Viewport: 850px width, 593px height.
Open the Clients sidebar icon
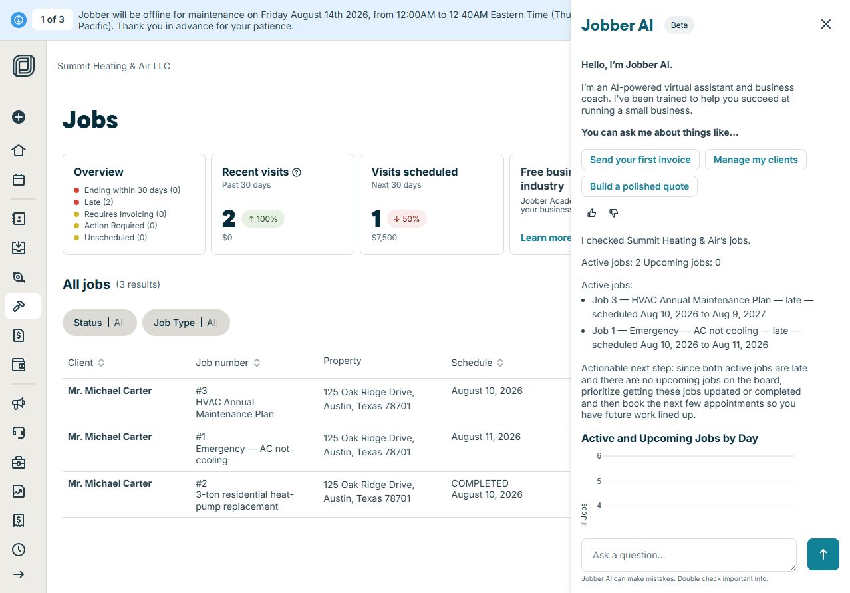coord(19,218)
